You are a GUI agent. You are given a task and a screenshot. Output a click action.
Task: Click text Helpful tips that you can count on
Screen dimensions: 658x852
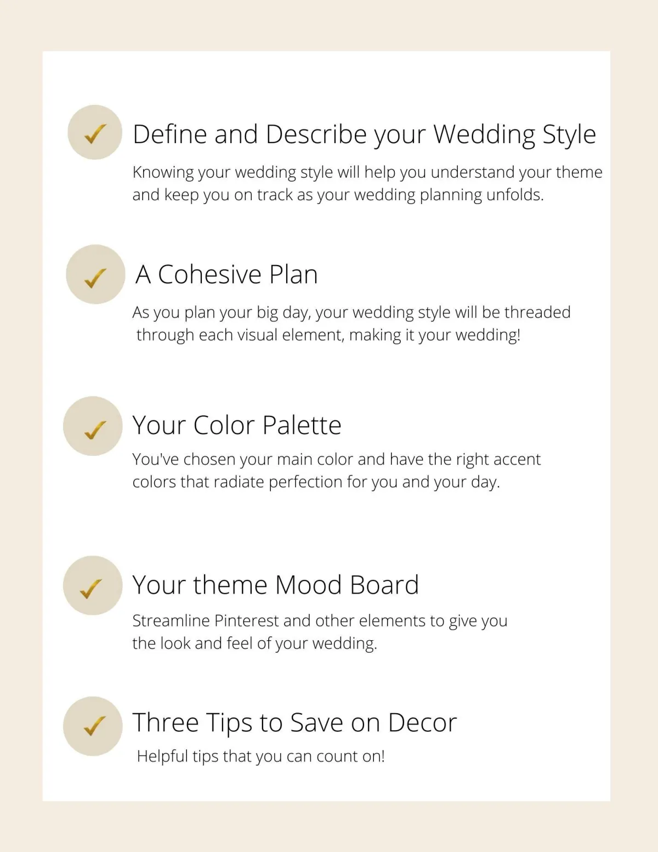click(260, 756)
